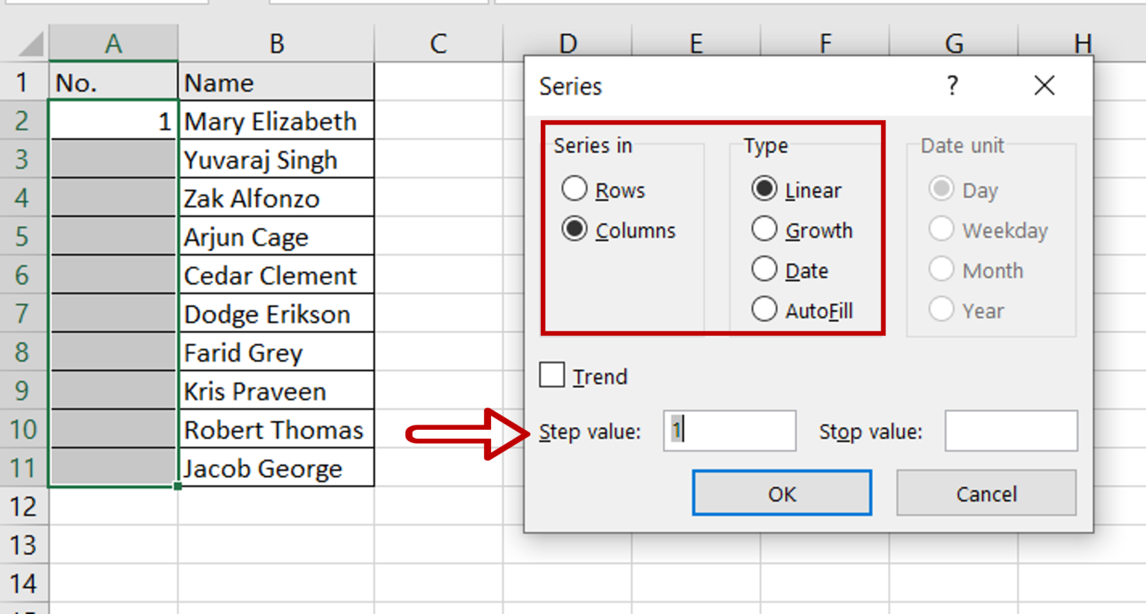Select row 5 header

coord(22,236)
